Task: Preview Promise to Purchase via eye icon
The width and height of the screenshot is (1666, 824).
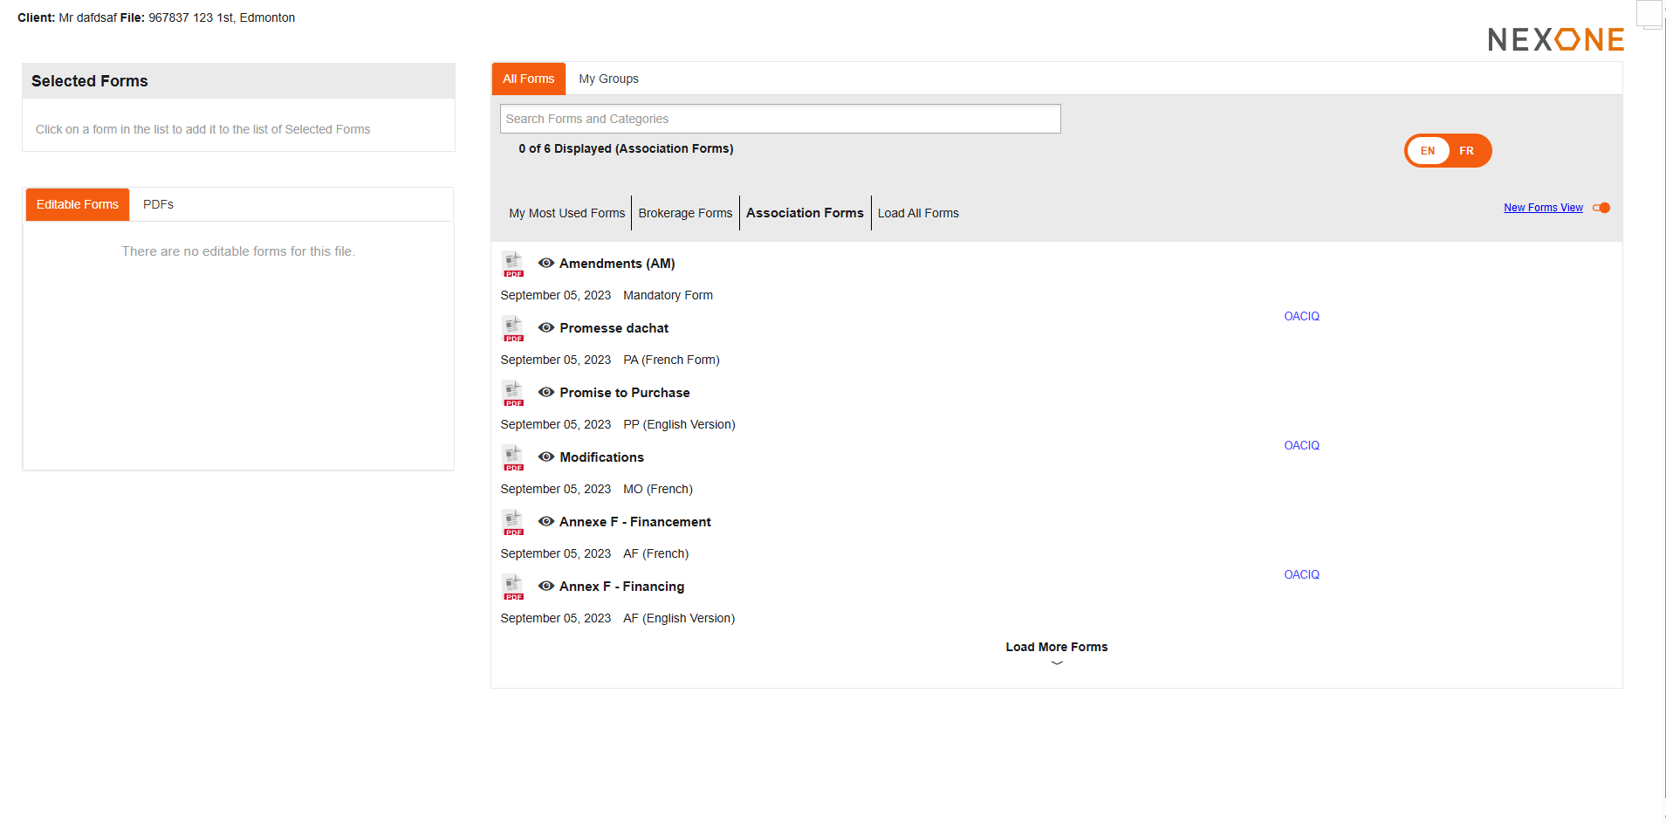Action: pos(546,392)
